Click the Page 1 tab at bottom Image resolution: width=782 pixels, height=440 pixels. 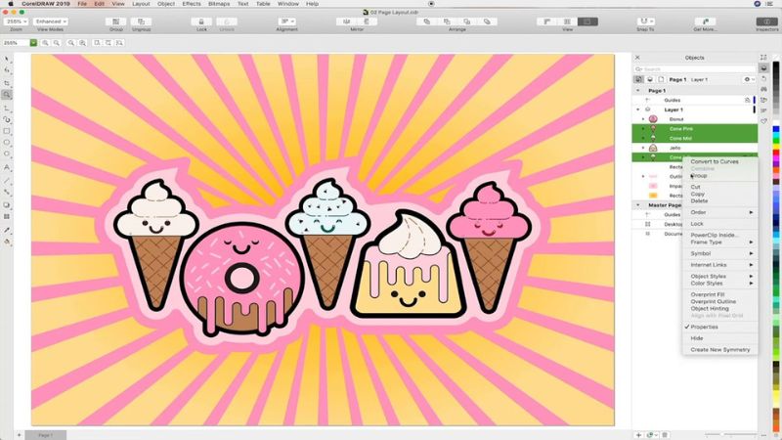pyautogui.click(x=45, y=434)
